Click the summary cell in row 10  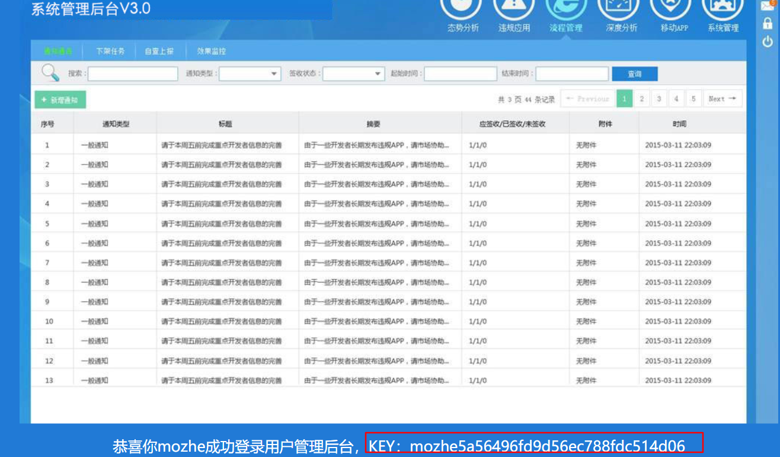376,322
